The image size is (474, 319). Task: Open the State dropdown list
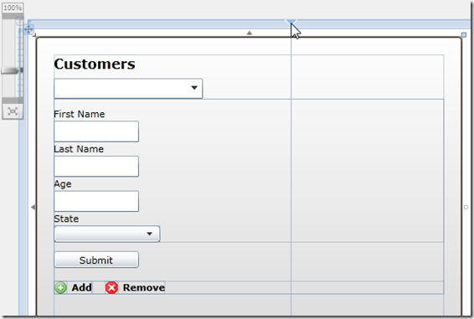107,234
